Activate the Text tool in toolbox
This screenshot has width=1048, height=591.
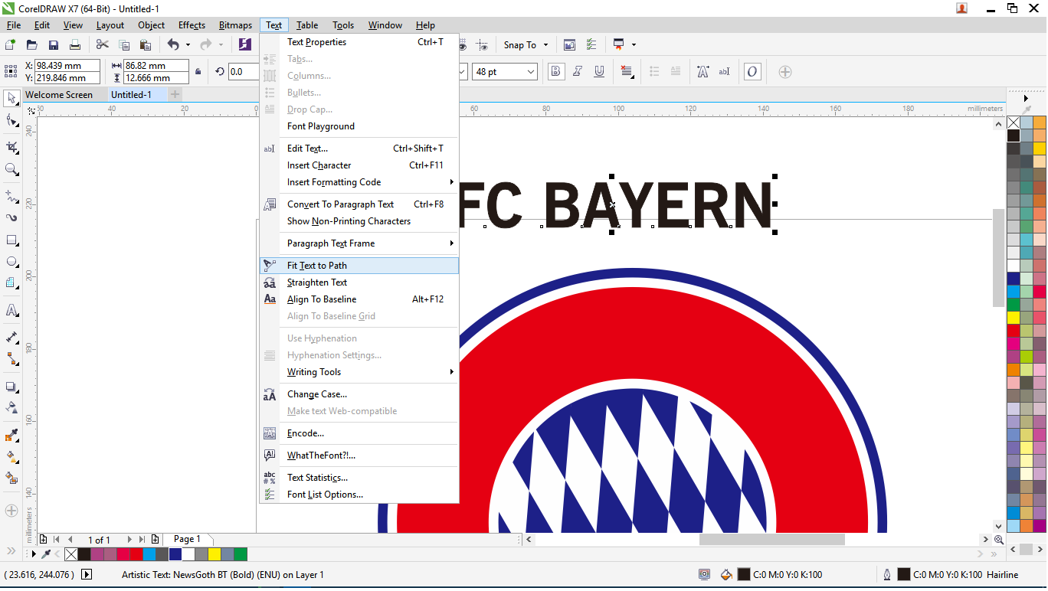pos(11,310)
